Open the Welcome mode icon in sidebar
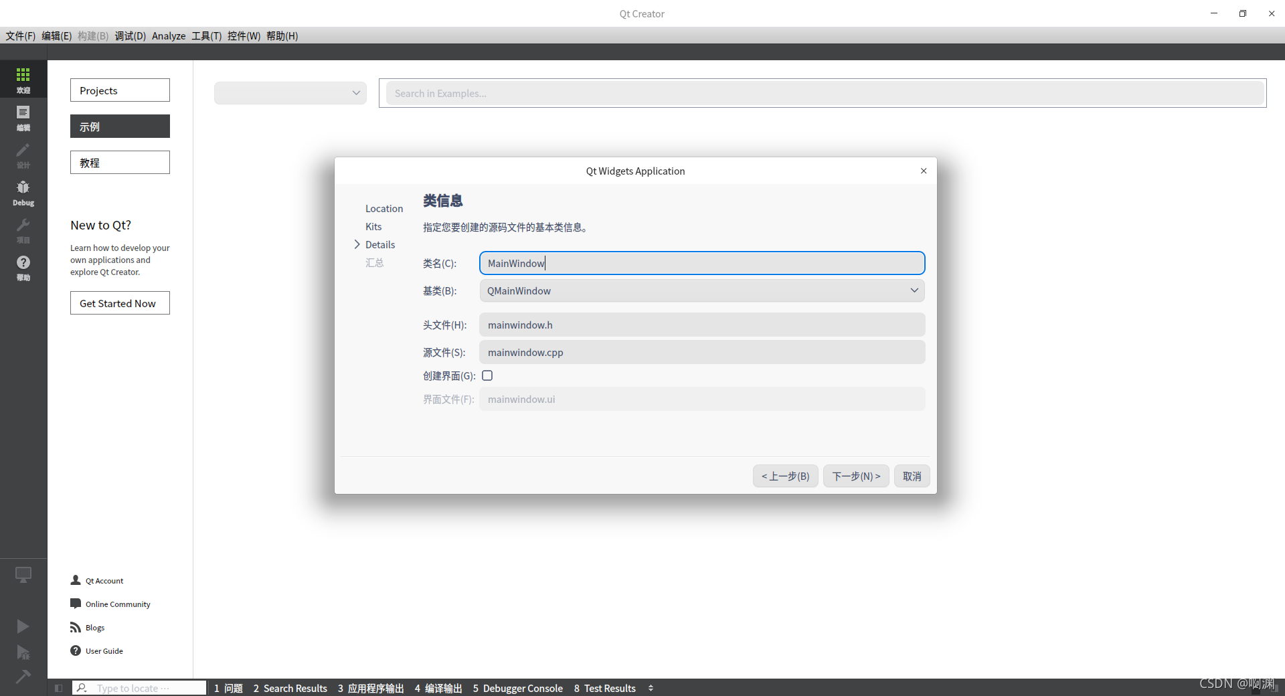1285x696 pixels. tap(23, 79)
